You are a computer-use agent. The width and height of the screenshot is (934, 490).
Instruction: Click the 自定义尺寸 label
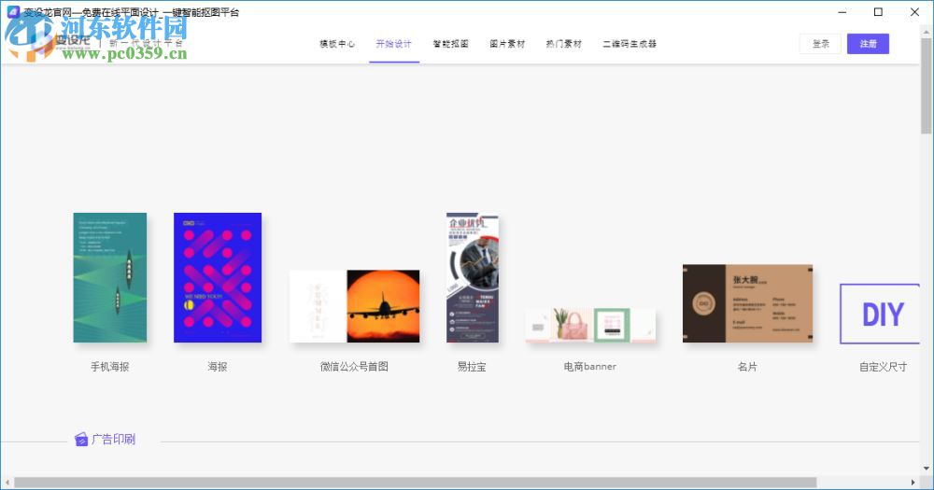pos(883,367)
